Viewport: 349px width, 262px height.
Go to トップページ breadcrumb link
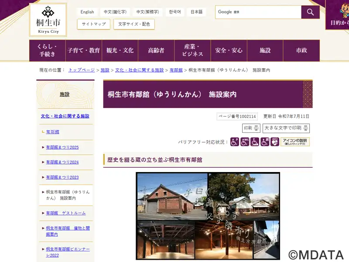pyautogui.click(x=82, y=70)
